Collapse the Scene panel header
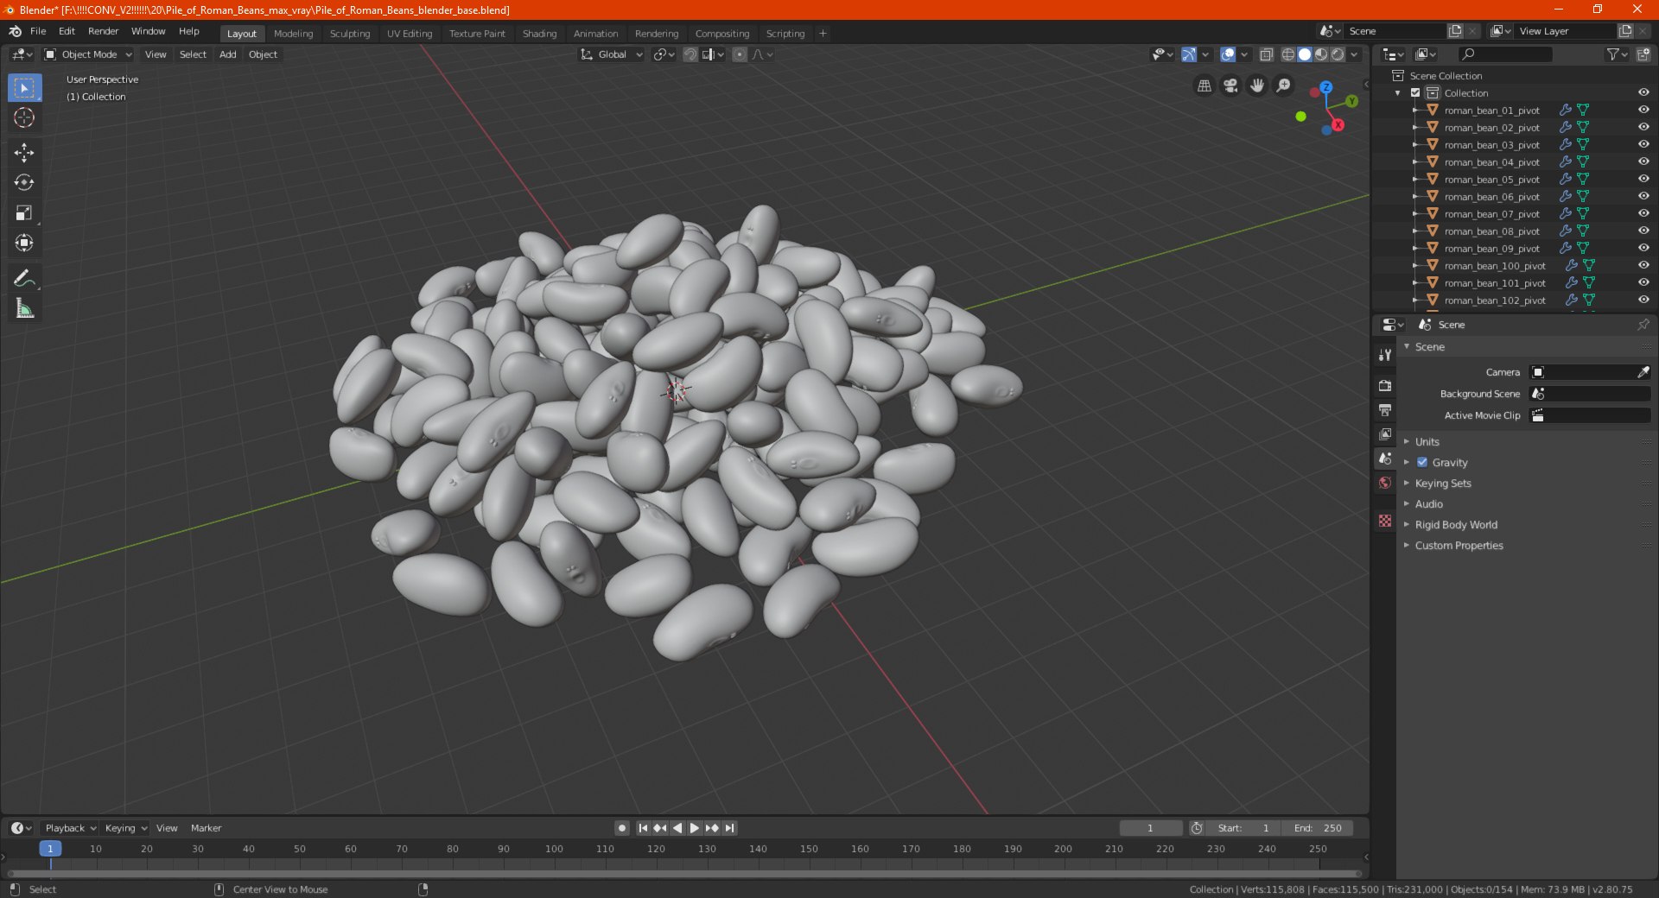 tap(1429, 347)
